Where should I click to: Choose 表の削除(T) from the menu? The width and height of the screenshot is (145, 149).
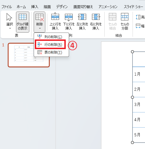pos(51,52)
